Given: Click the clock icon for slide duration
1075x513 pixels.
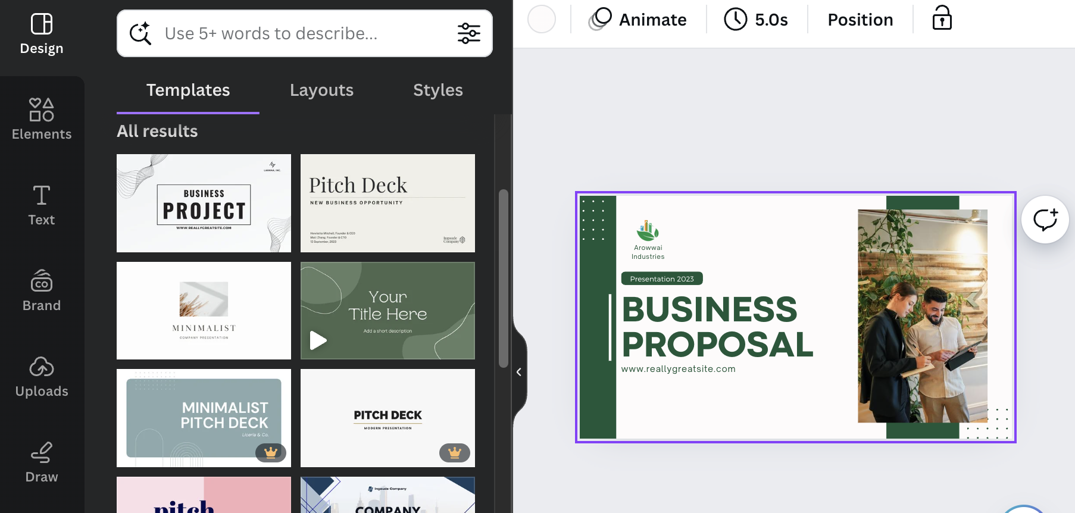Looking at the screenshot, I should [x=736, y=19].
